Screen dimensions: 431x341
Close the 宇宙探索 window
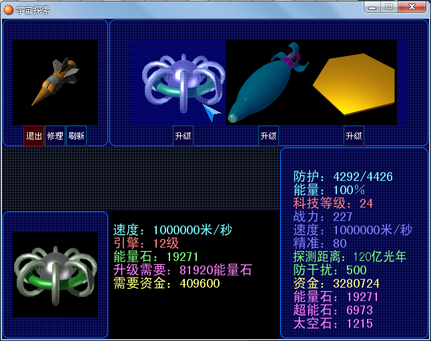412,7
